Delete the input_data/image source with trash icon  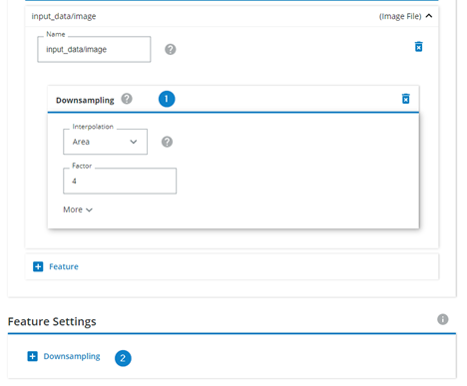click(x=418, y=47)
